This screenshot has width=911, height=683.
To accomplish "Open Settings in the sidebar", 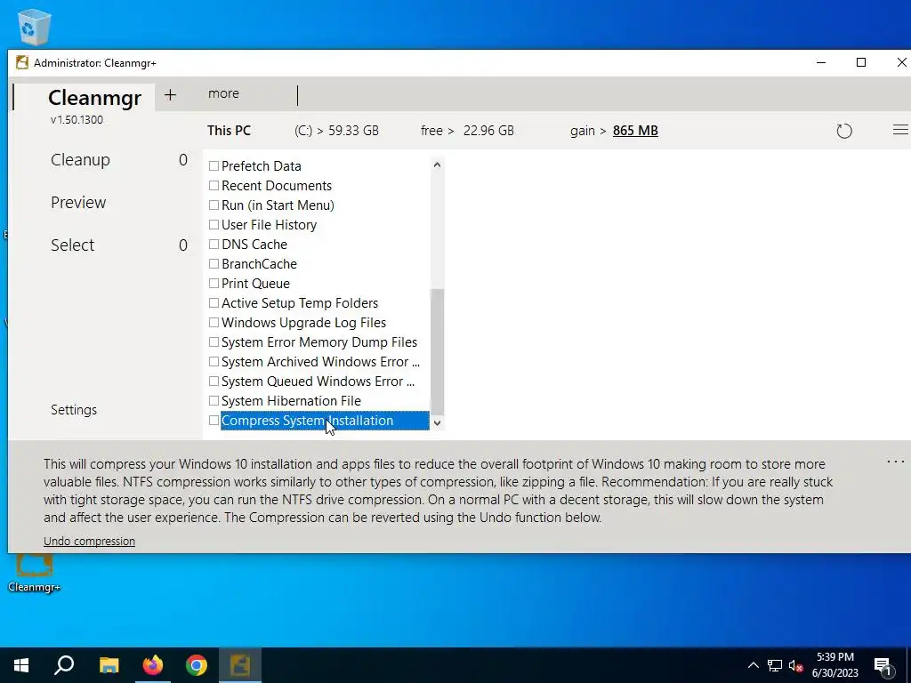I will coord(74,409).
